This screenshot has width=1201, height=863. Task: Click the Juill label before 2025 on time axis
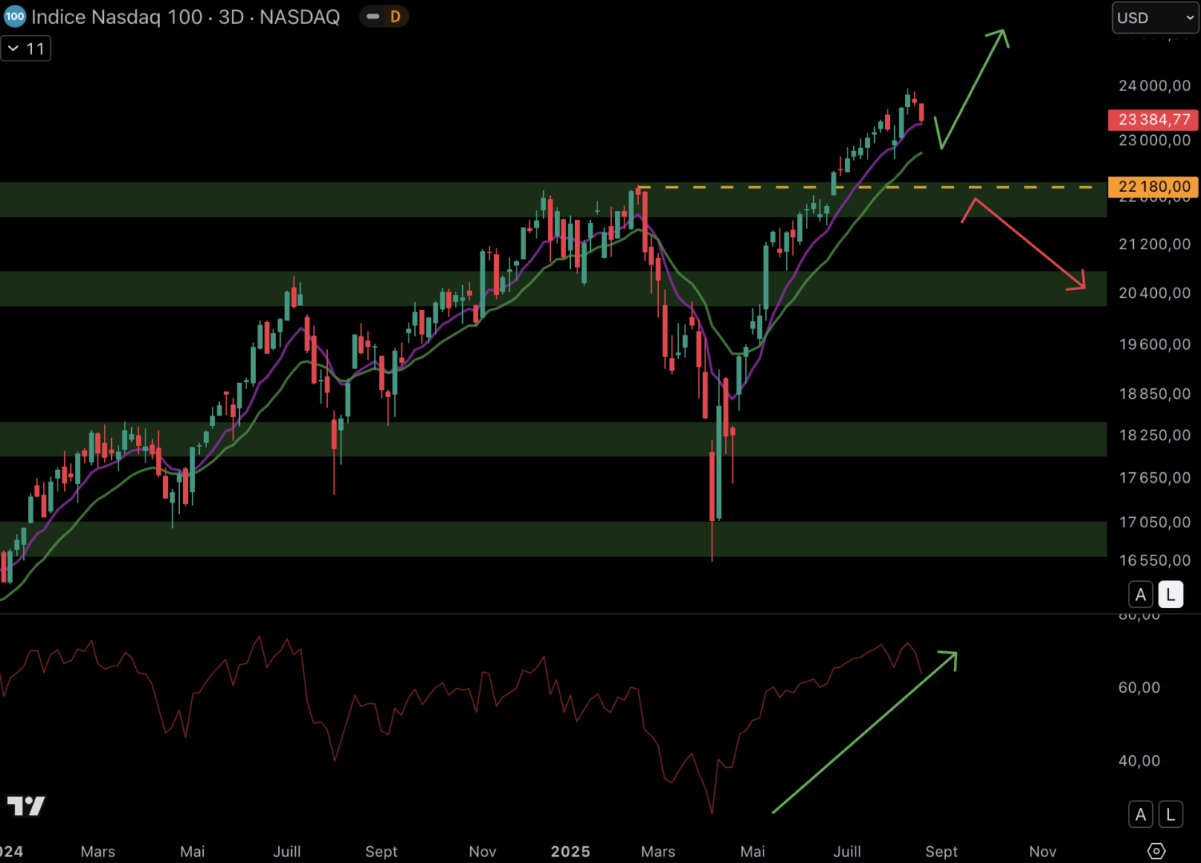click(x=287, y=852)
